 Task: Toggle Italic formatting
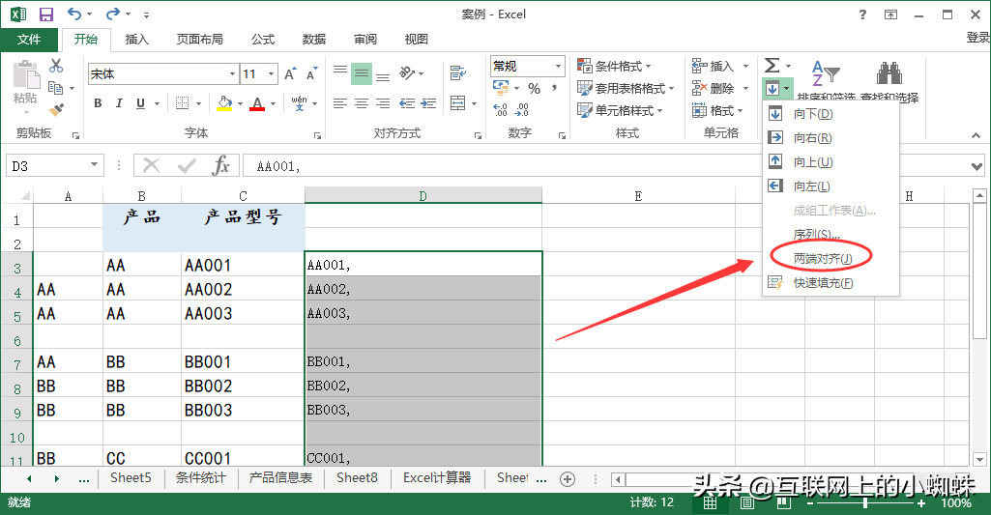click(119, 103)
